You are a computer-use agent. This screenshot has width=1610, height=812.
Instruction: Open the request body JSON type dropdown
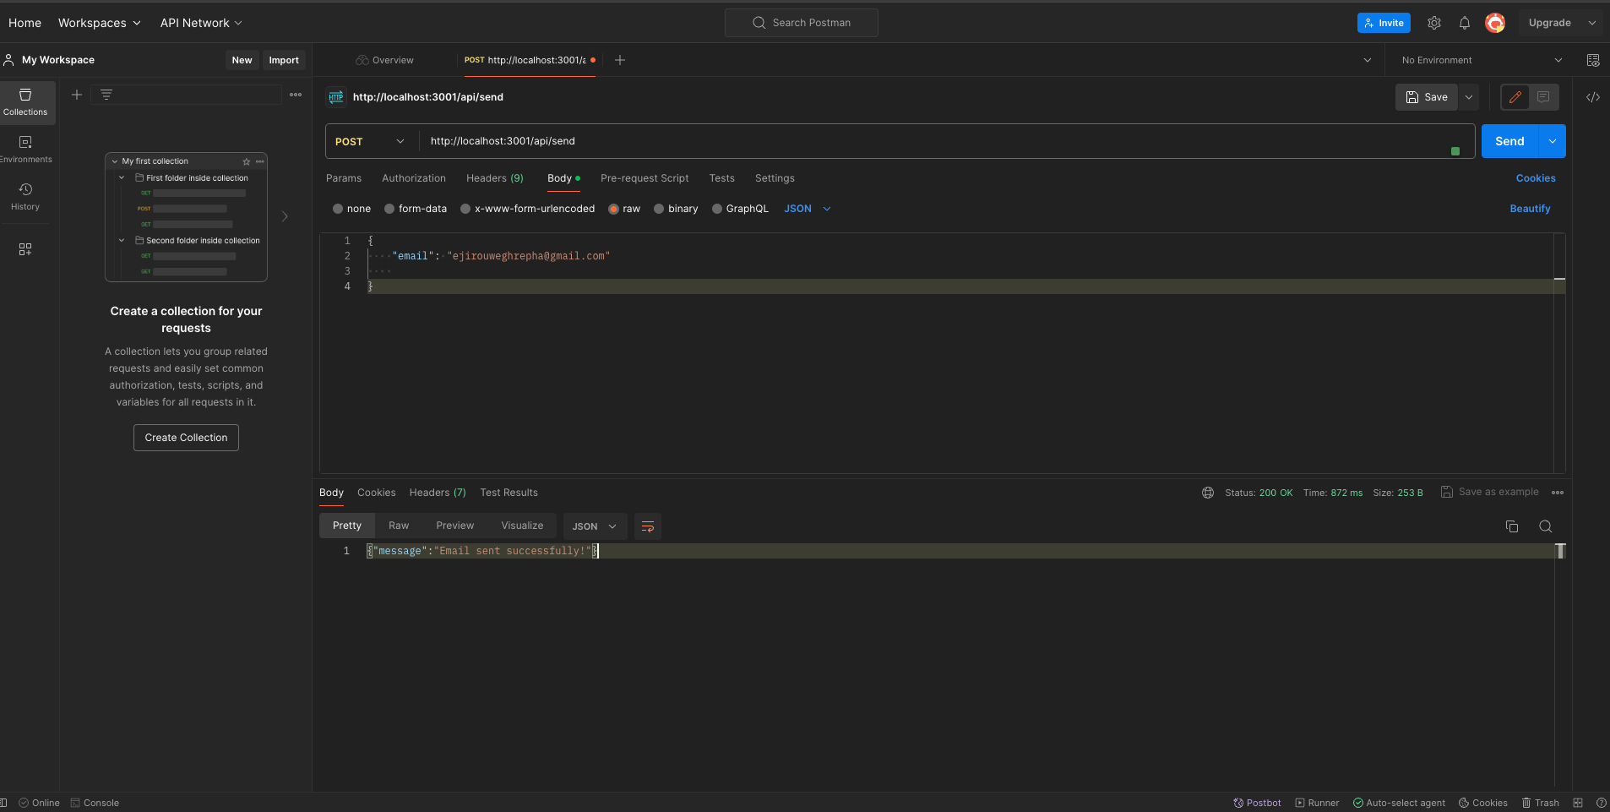click(808, 209)
